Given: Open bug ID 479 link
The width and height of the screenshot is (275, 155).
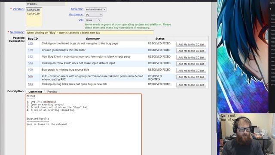Looking at the screenshot, I should (x=30, y=50).
